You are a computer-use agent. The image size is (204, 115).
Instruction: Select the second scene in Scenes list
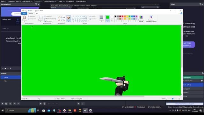[x=11, y=81]
